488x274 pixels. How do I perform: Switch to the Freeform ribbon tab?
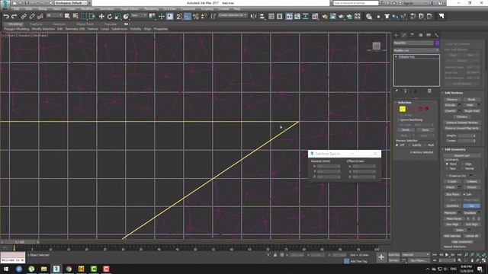pyautogui.click(x=36, y=24)
